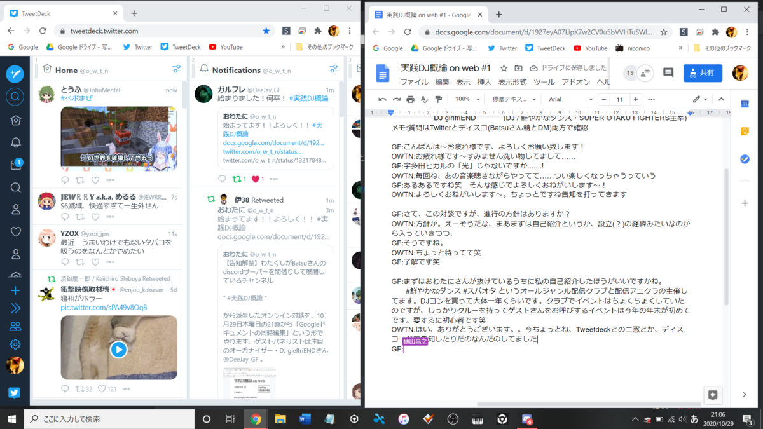Reply to the とうふ tweet
The image size is (763, 429).
(65, 180)
